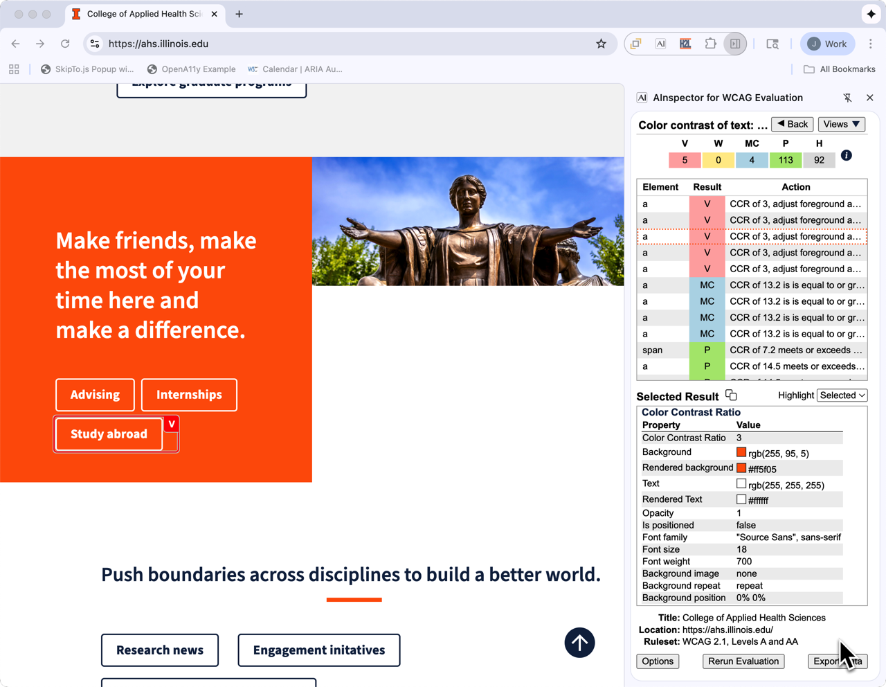Click the Internships link button
886x687 pixels.
(x=189, y=395)
